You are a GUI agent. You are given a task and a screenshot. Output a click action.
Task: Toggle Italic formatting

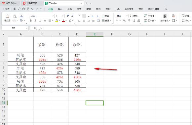pos(35,21)
